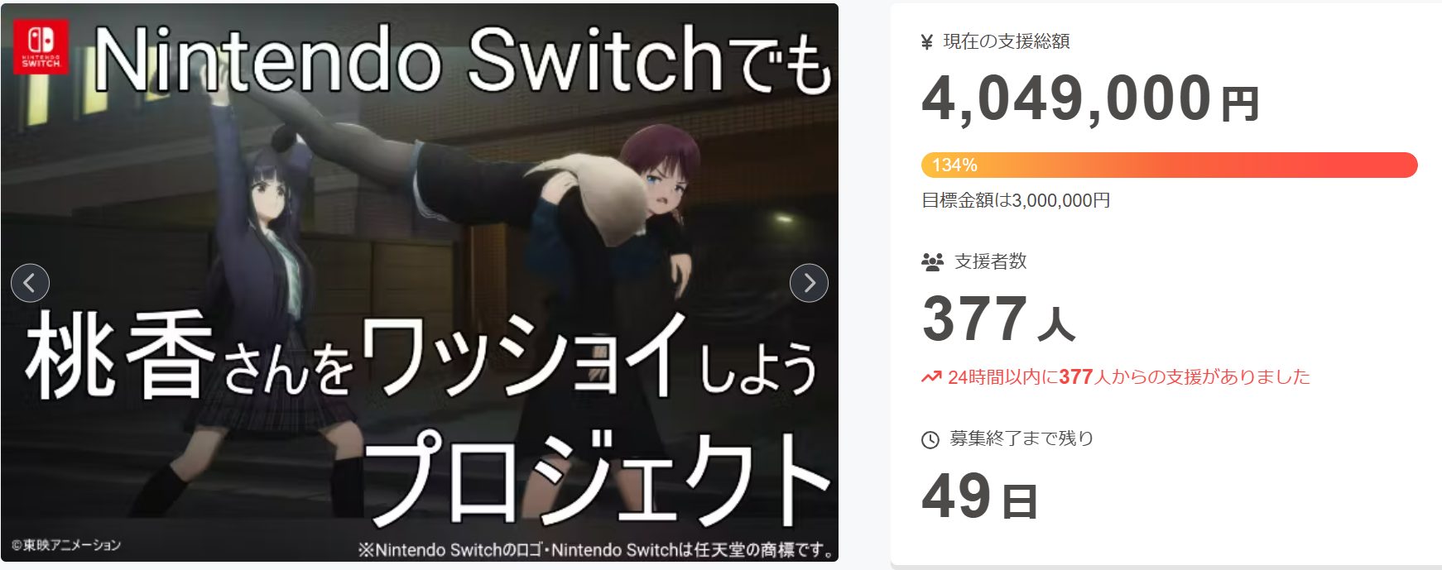Image resolution: width=1442 pixels, height=570 pixels.
Task: Click the 49日 remaining days counter
Action: point(980,496)
